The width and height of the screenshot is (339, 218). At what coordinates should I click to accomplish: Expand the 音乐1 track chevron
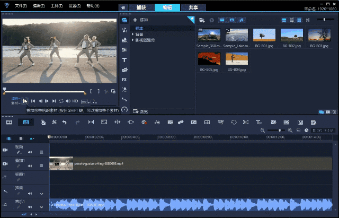[x=41, y=207]
